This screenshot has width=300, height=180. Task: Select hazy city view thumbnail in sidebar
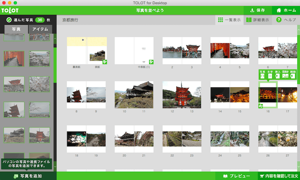pyautogui.click(x=39, y=109)
